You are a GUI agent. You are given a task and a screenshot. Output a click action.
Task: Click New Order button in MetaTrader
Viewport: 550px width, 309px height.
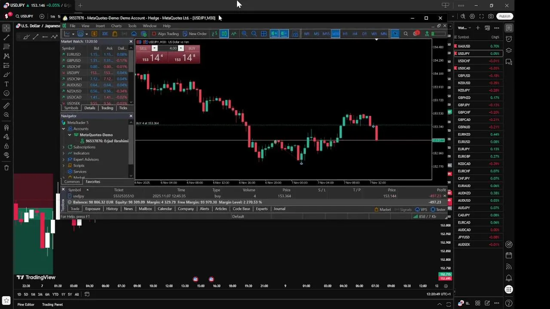tap(195, 33)
